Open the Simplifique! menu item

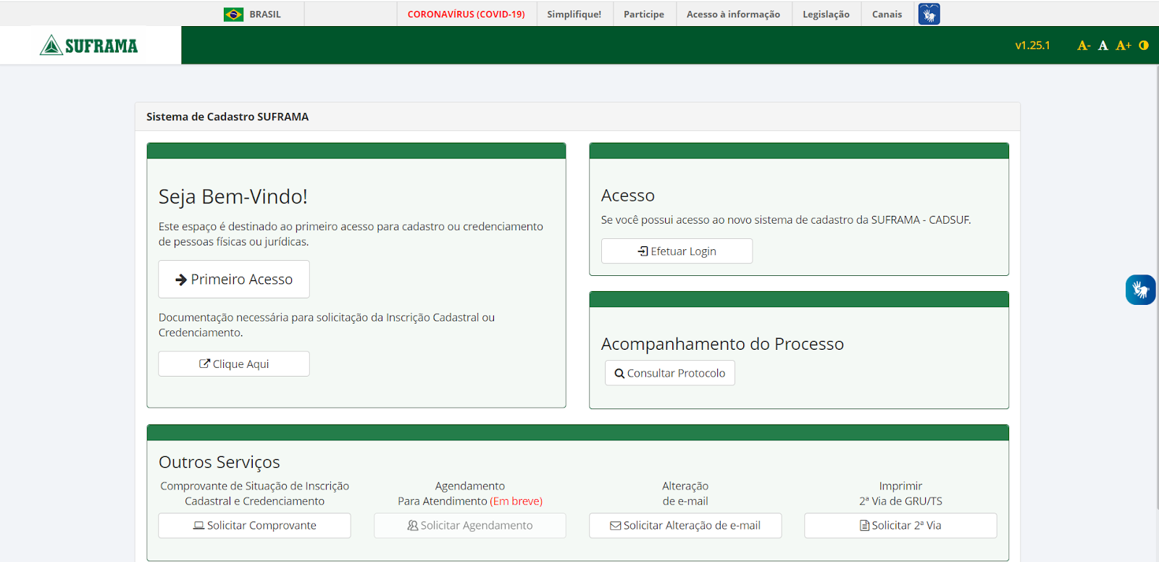[574, 14]
